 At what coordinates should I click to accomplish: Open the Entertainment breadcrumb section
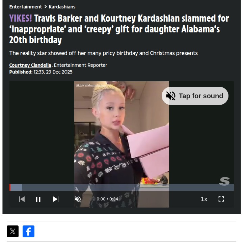click(26, 7)
